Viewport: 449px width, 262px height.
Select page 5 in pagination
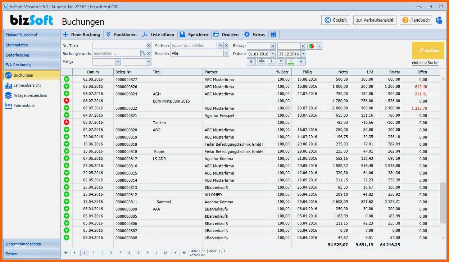coord(121,253)
